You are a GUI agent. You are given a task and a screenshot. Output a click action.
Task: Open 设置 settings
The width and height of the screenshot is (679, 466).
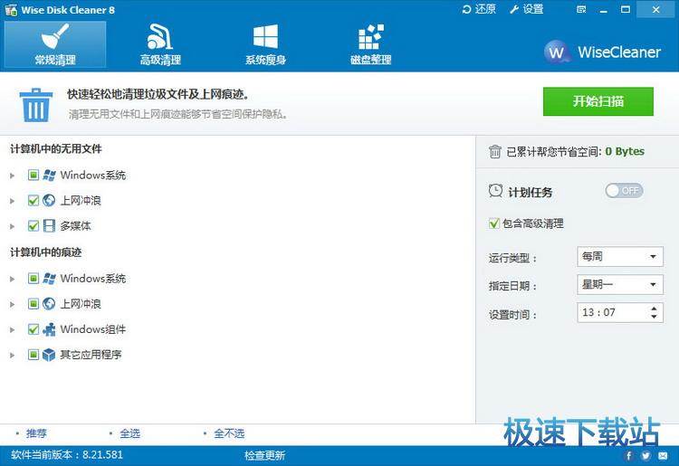(x=527, y=9)
